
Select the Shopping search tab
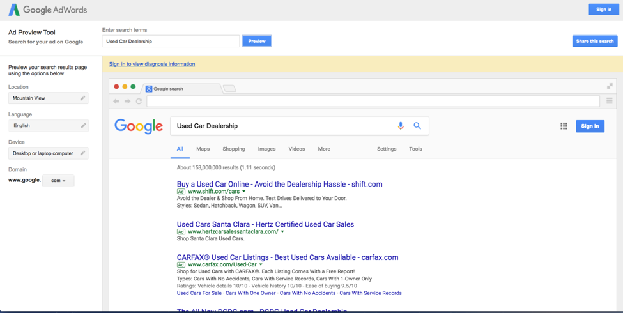[234, 149]
